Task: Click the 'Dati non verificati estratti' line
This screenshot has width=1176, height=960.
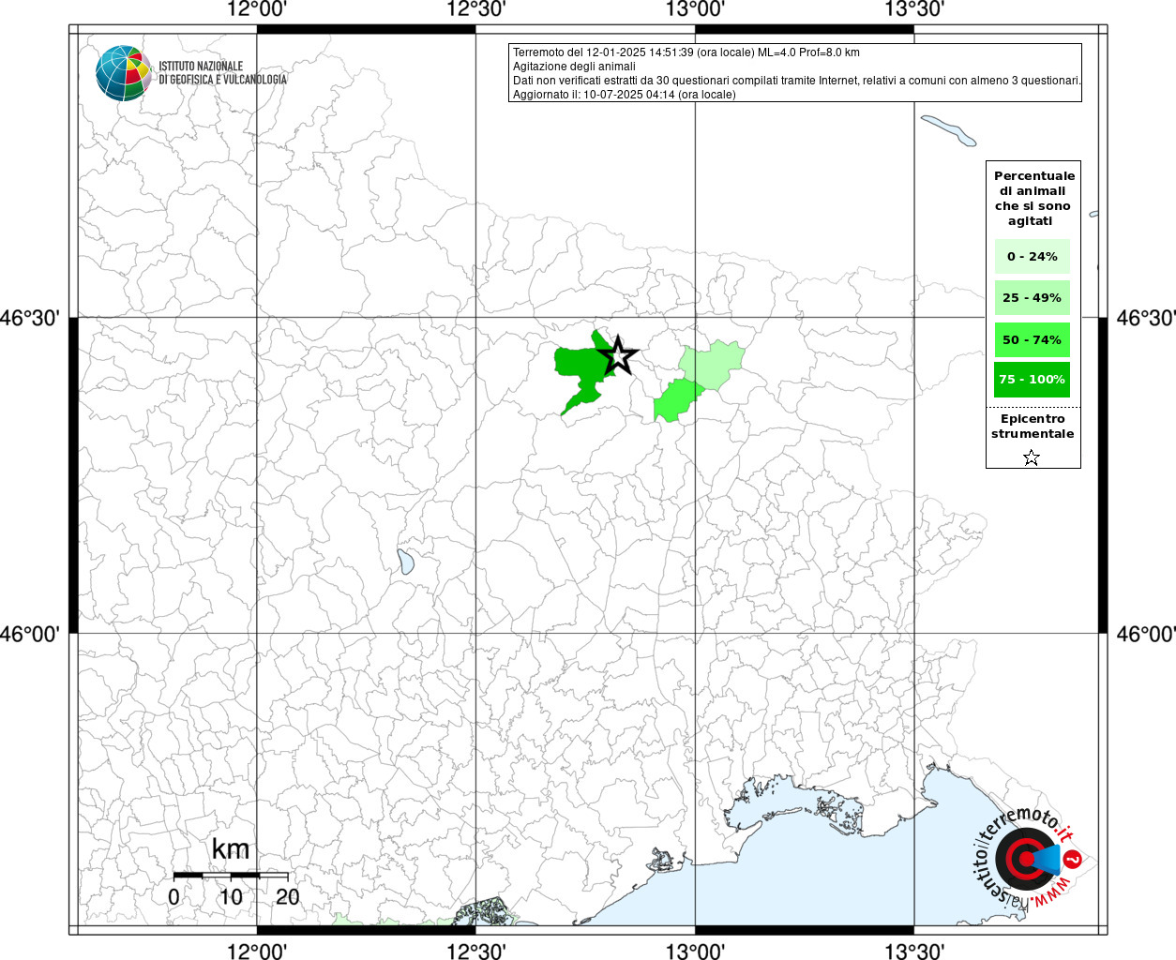Action: pyautogui.click(x=797, y=81)
